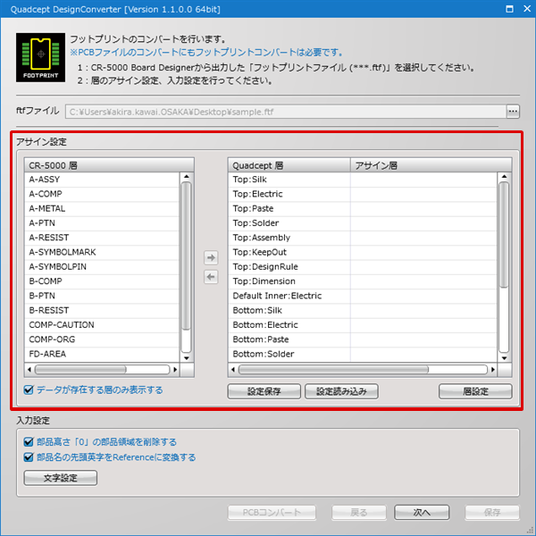Select the Top:Solder row
Screen dimensions: 536x536
363,222
